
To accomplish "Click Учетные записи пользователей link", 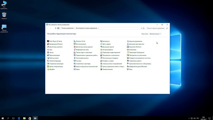I will [x=112, y=64].
